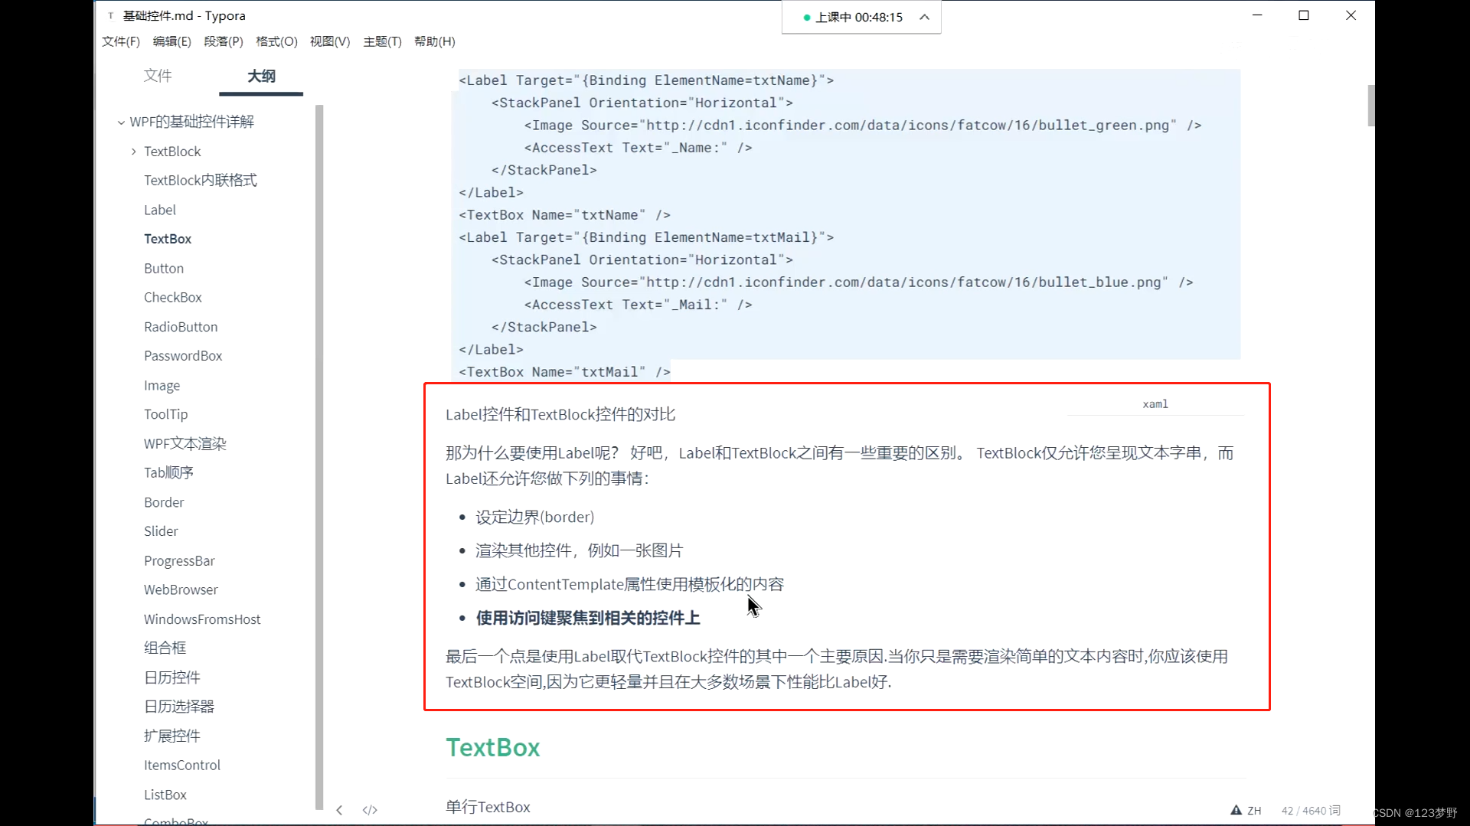Image resolution: width=1470 pixels, height=826 pixels.
Task: Click the AccessText Text="_Mail:" code line
Action: point(638,305)
